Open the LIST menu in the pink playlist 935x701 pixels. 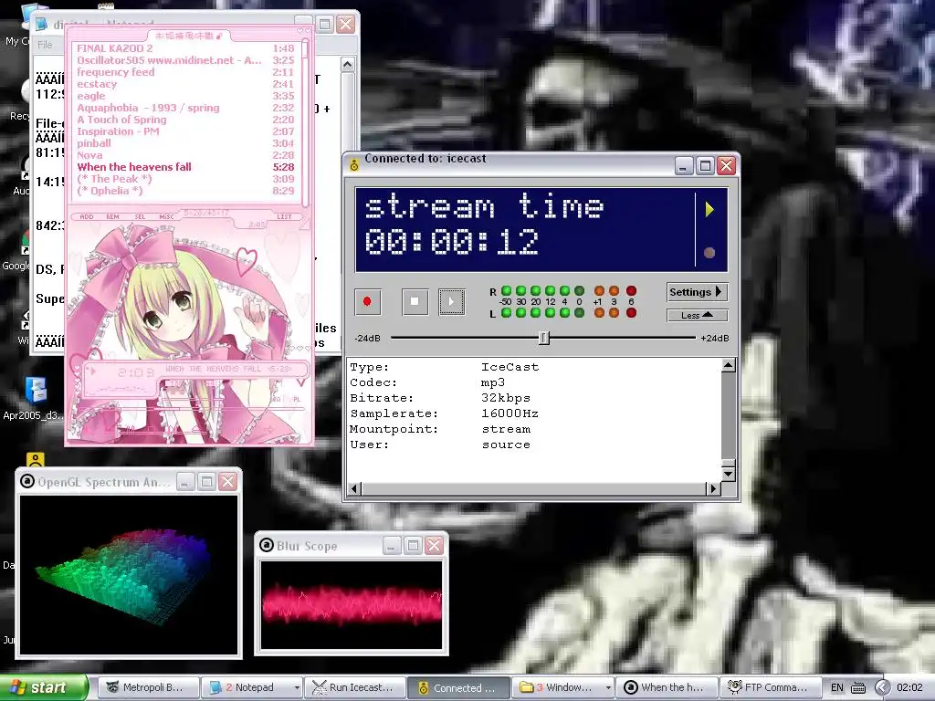coord(285,217)
